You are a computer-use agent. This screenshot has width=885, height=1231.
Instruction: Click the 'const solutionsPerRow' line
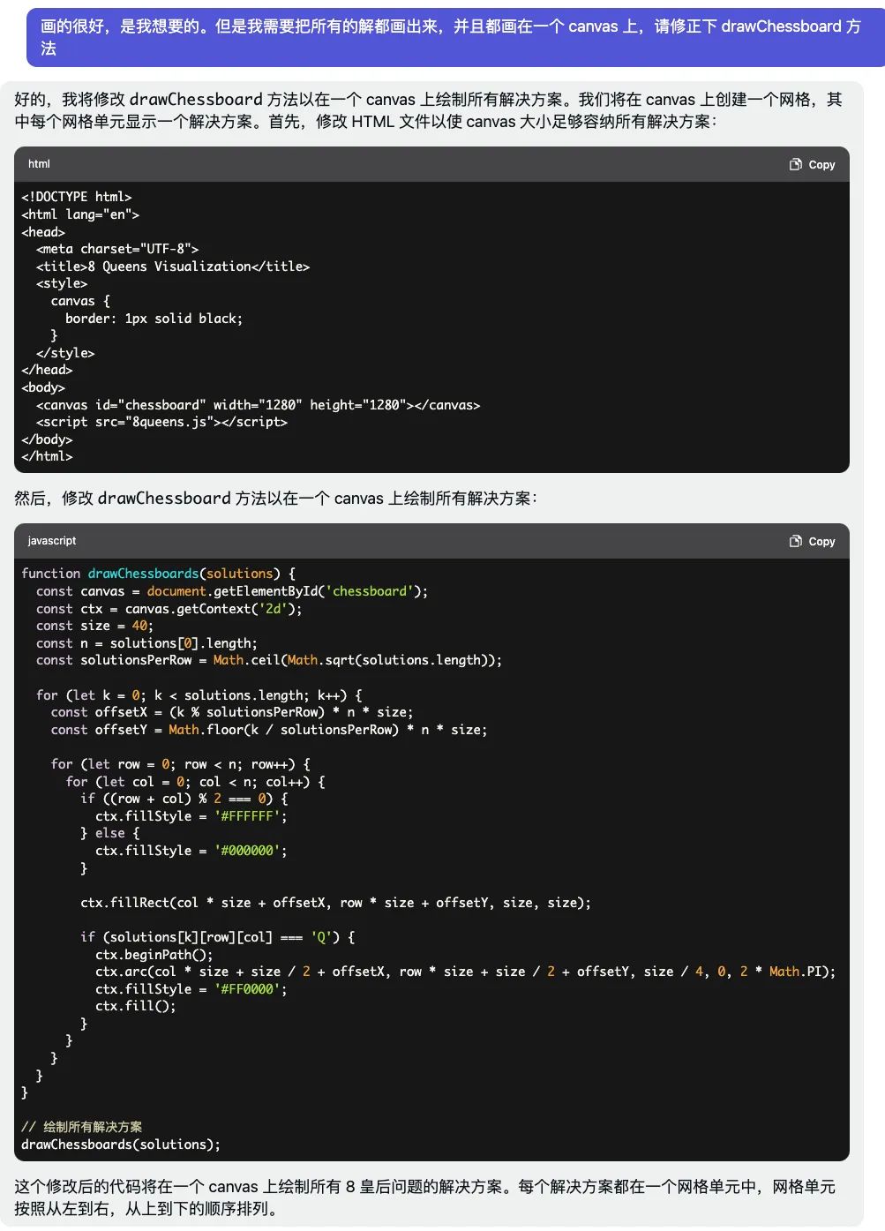click(269, 660)
